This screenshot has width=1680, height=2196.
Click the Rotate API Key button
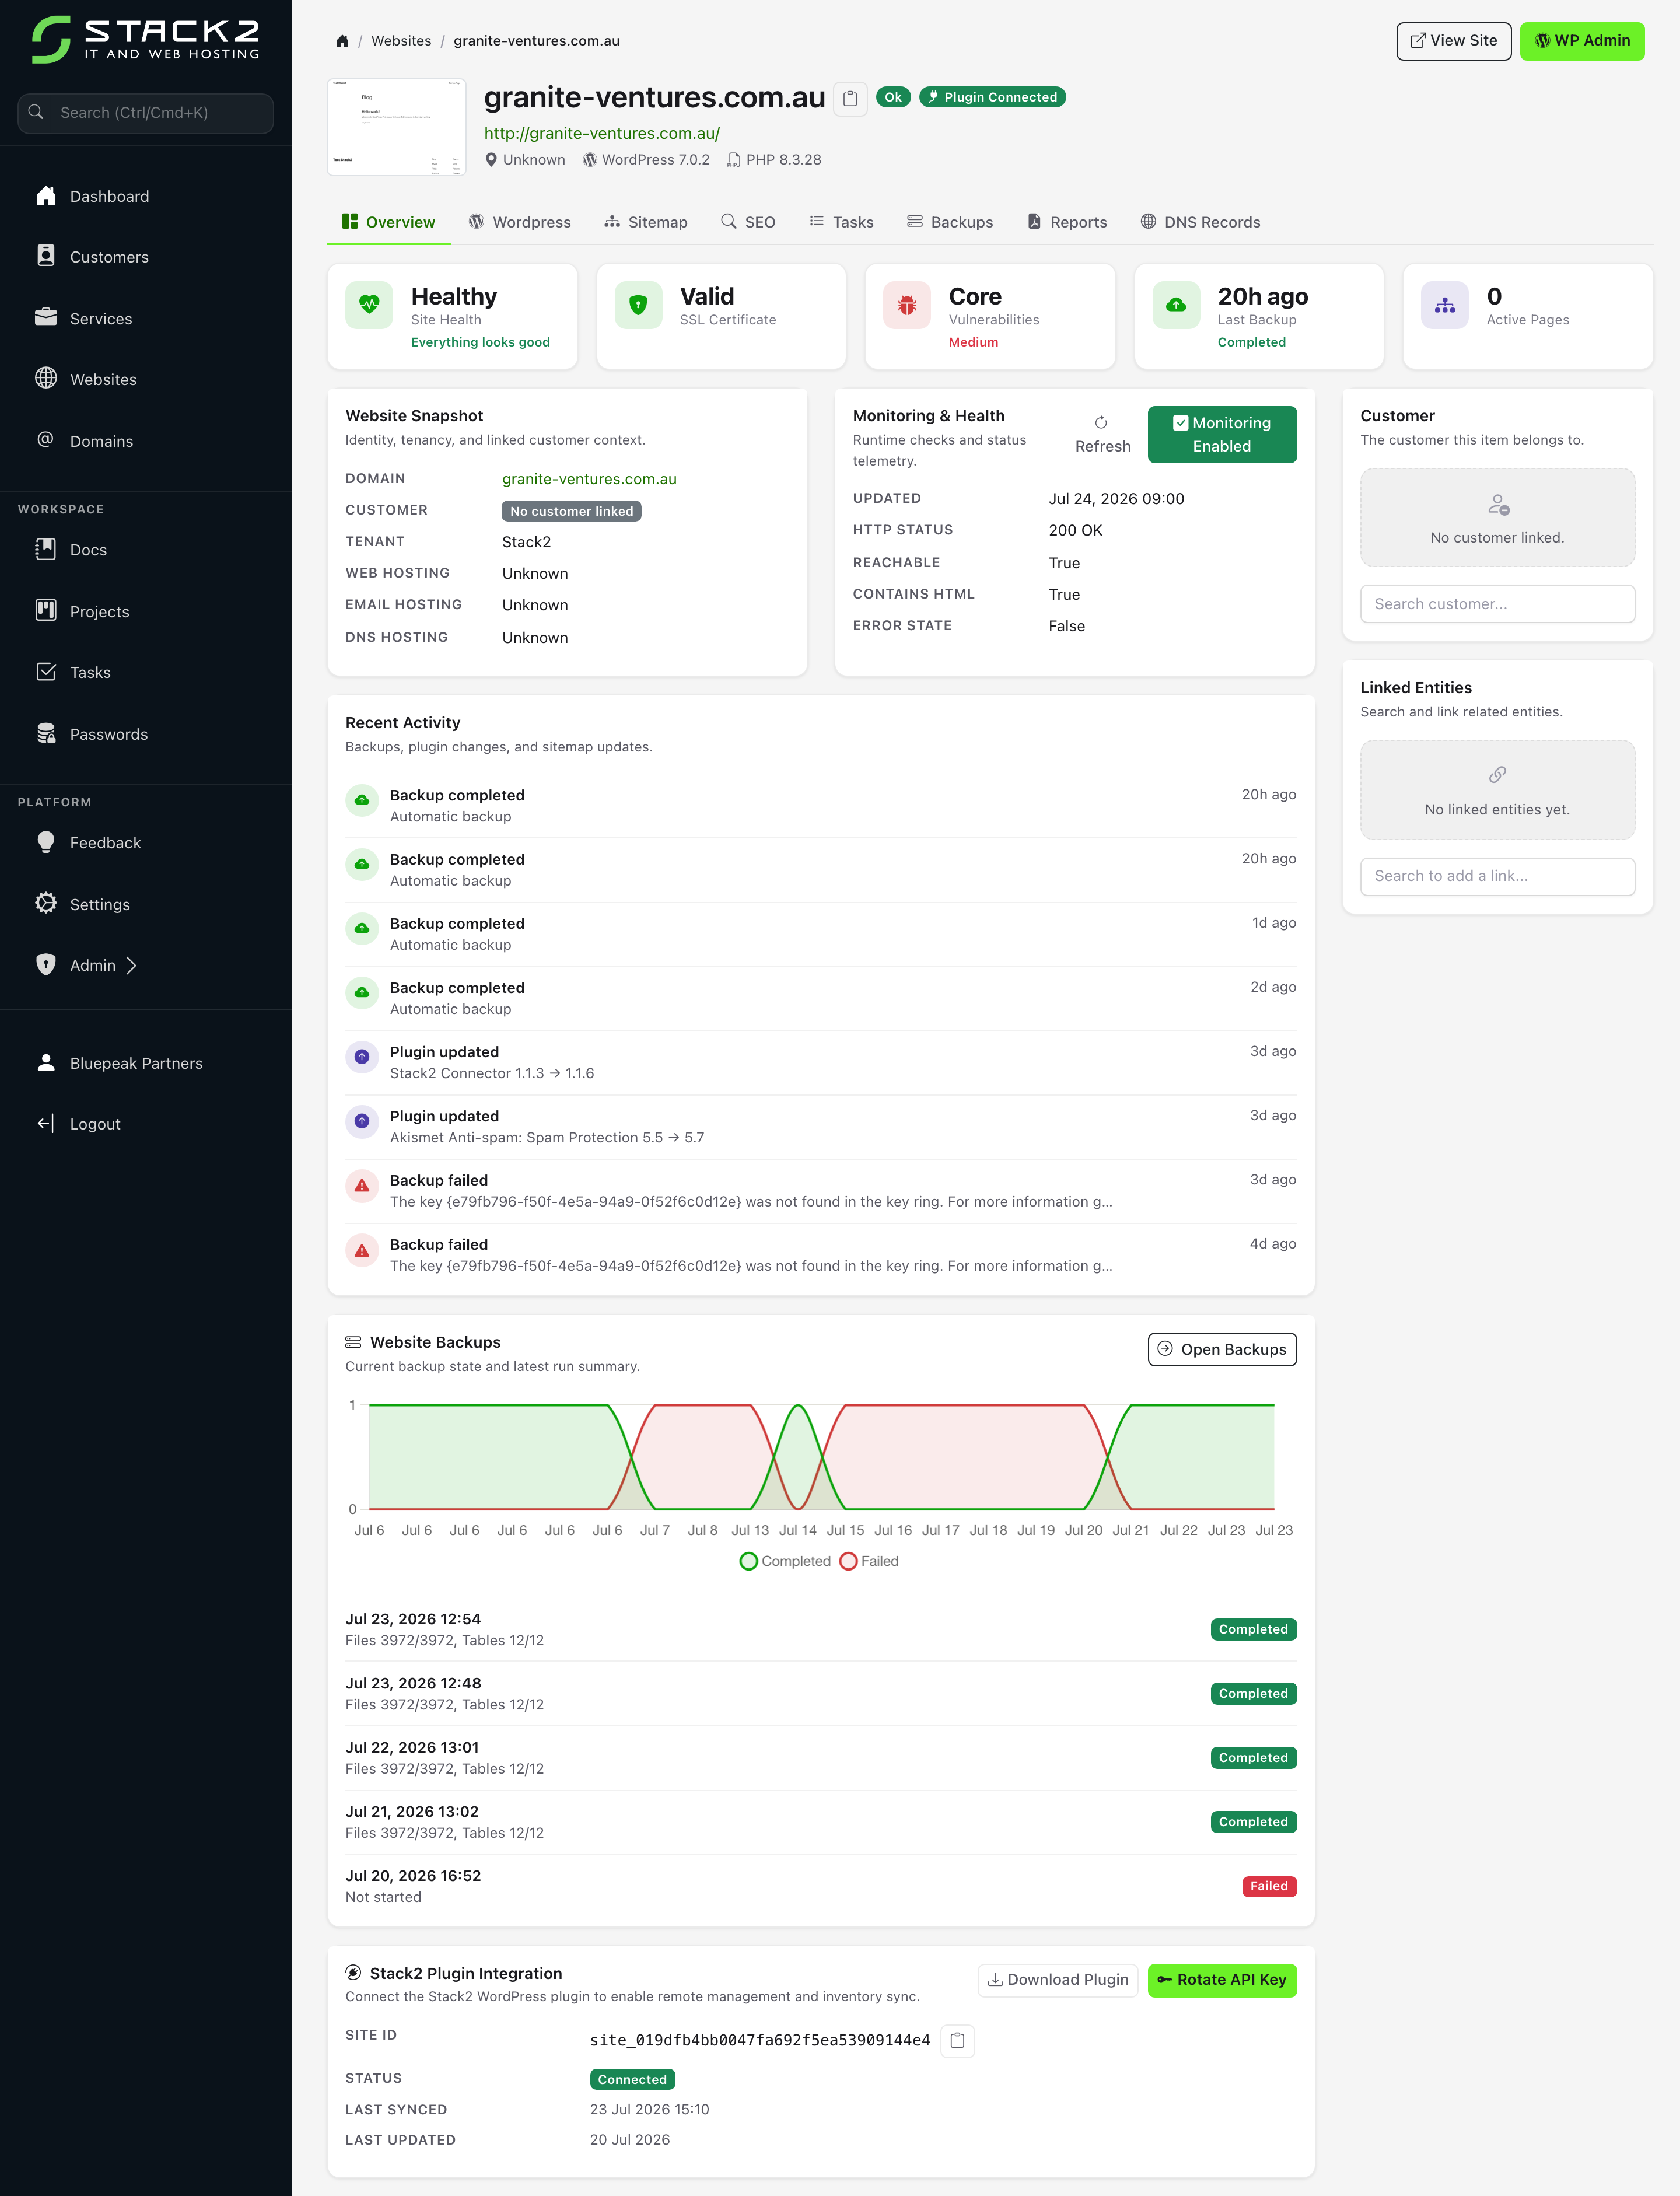pos(1222,1980)
